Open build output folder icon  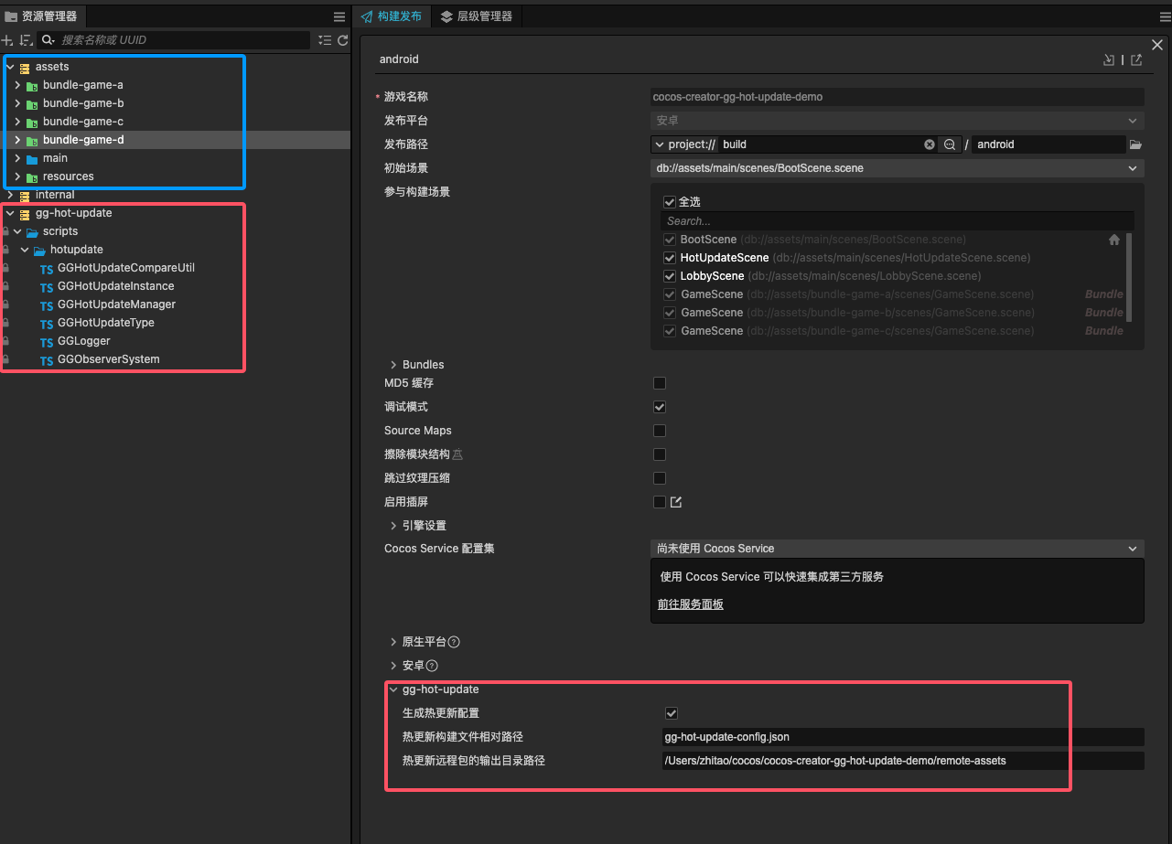(x=1136, y=144)
